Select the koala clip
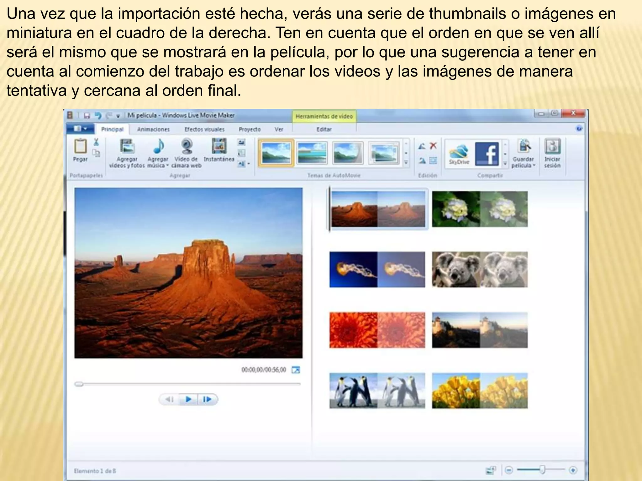 pyautogui.click(x=480, y=270)
